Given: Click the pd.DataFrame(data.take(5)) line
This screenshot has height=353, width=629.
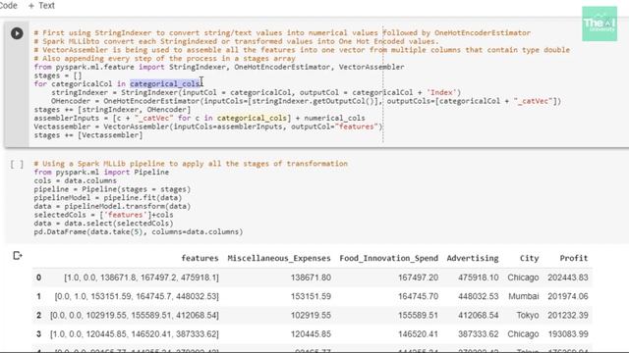Looking at the screenshot, I should click(139, 231).
